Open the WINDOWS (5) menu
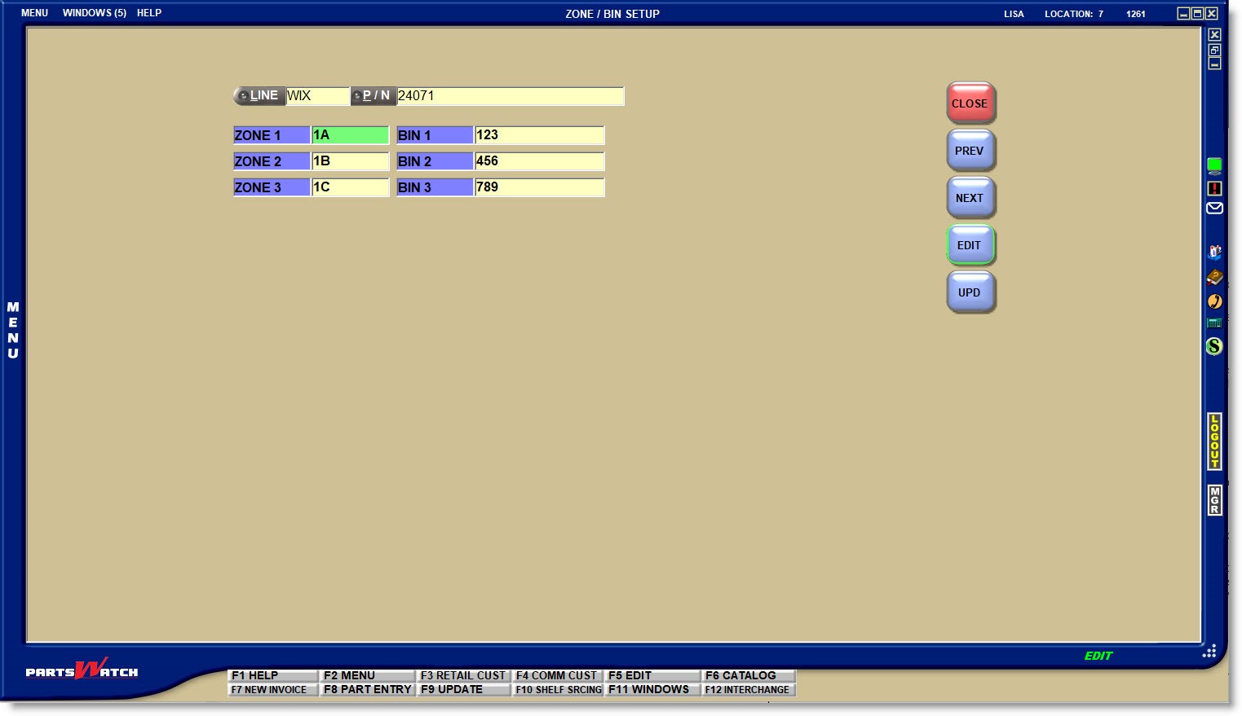 pyautogui.click(x=94, y=13)
